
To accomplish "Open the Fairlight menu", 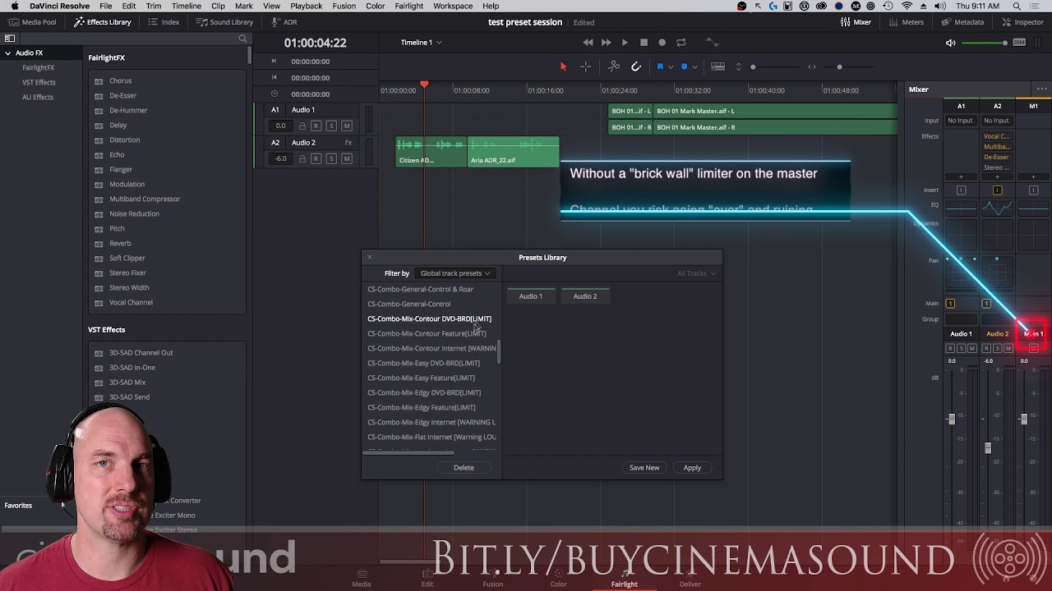I will 408,6.
